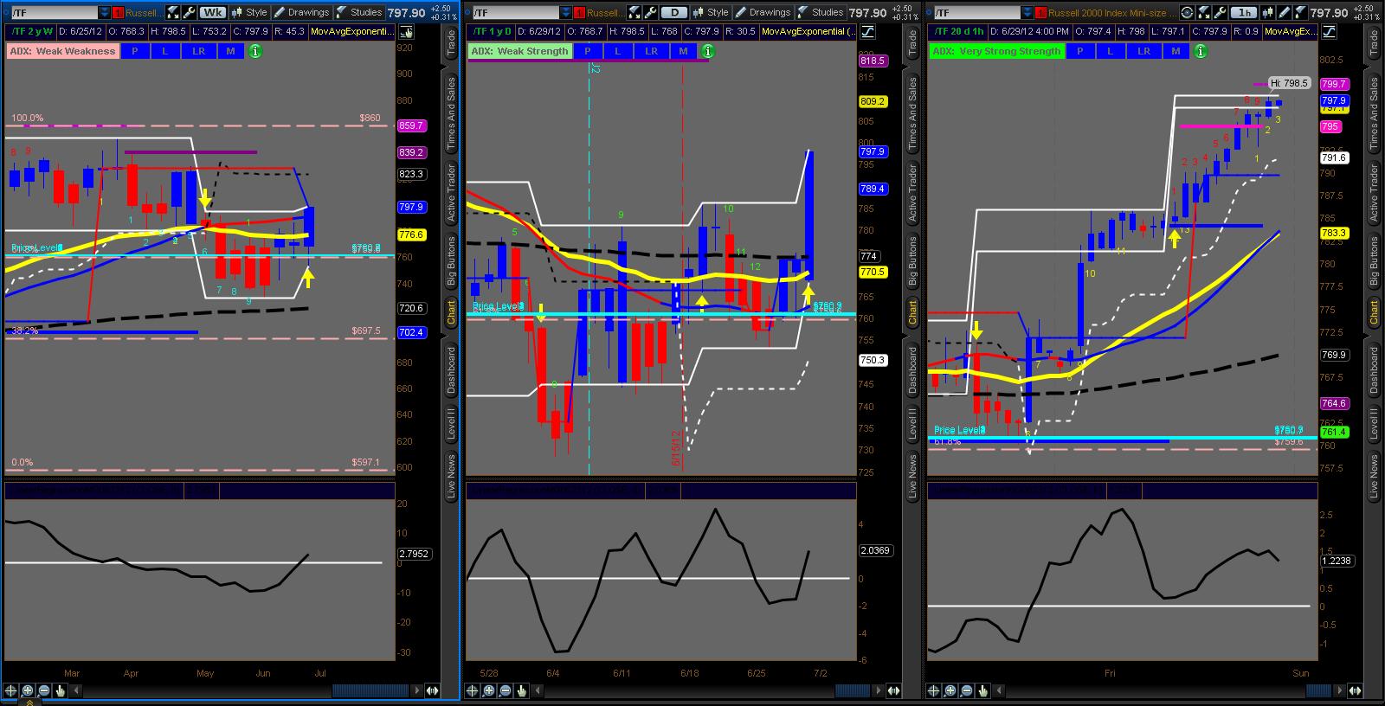Click pencil Drawings icon in hourly chart
Image resolution: width=1385 pixels, height=706 pixels.
(x=1283, y=12)
